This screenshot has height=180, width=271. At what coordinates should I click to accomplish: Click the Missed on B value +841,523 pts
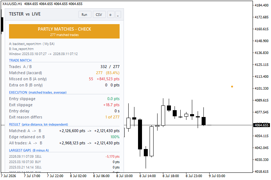(x=108, y=79)
